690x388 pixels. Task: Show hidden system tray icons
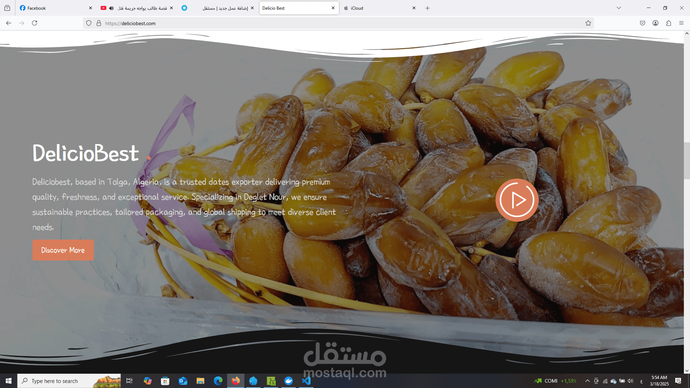587,381
